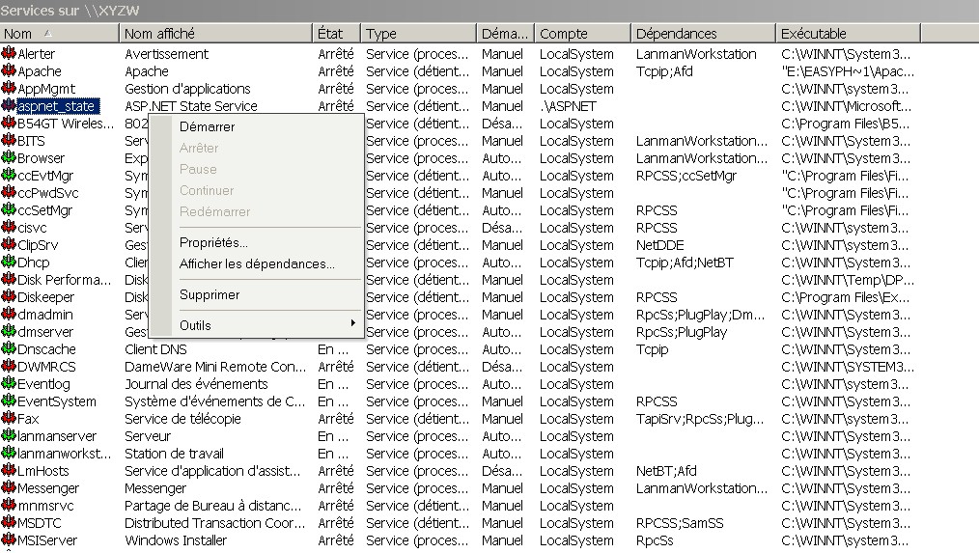Click the Dnscache service icon

9,349
